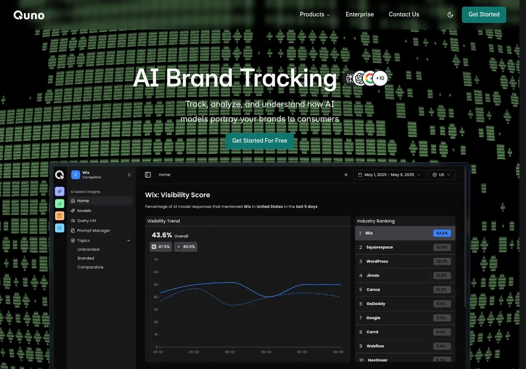Open the Wix Competitor brand switcher
This screenshot has width=526, height=369.
[x=101, y=175]
